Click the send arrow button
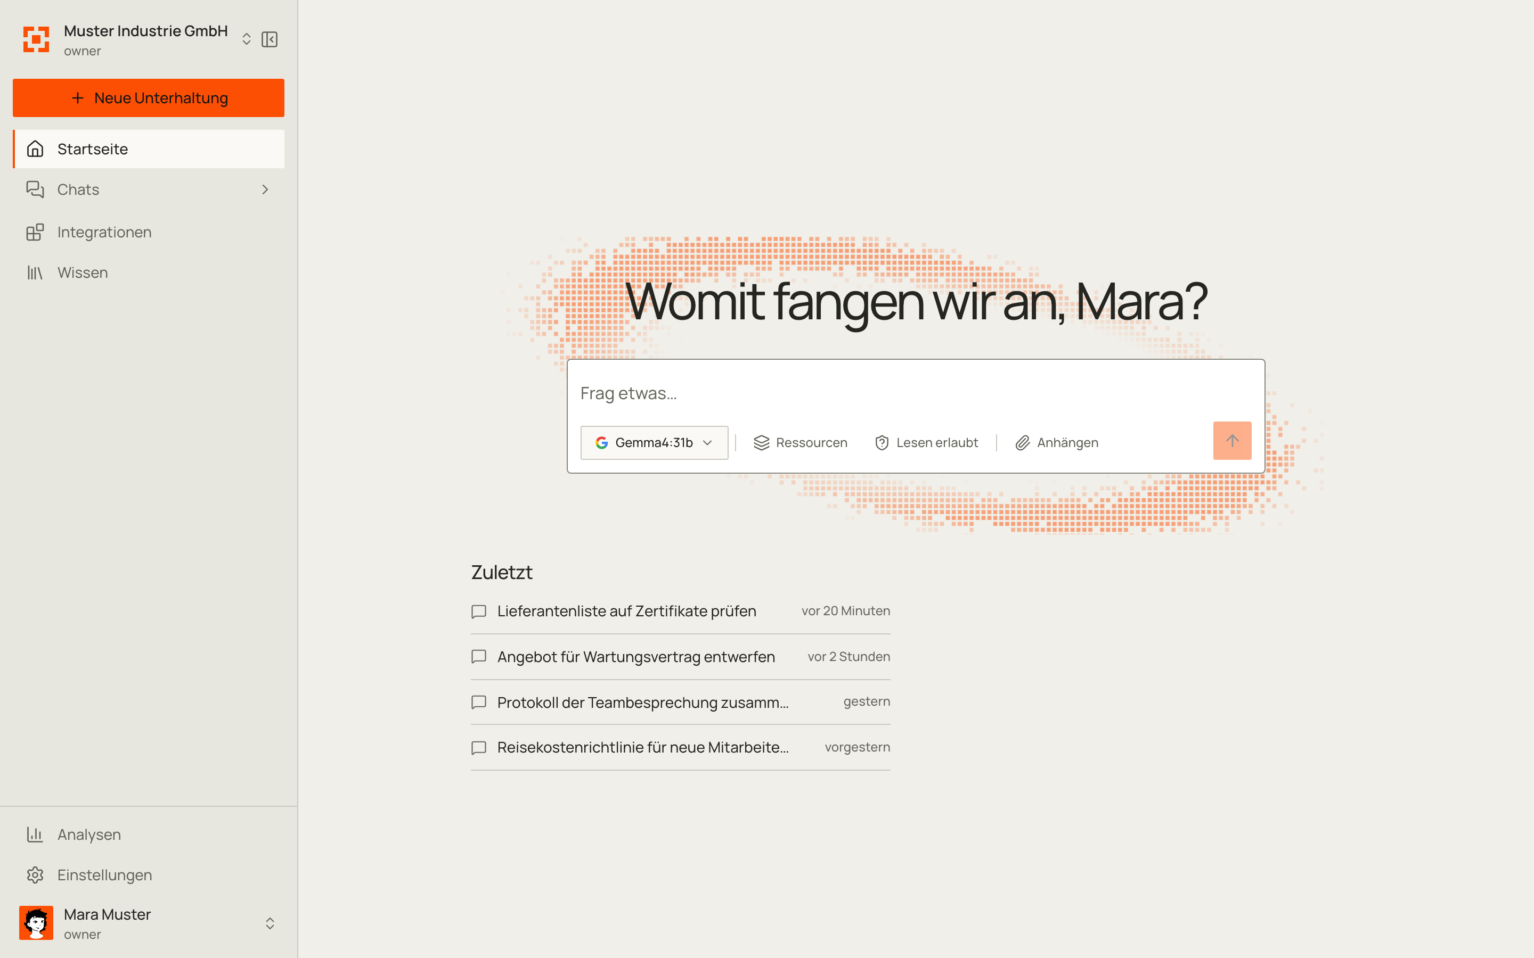Screen dimensions: 1534x958 click(x=1233, y=440)
